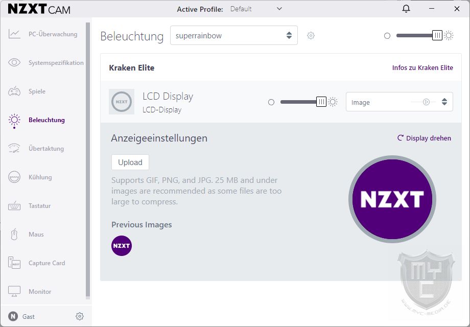Click the PC-Überwachung chart icon
470x327 pixels.
pos(14,34)
